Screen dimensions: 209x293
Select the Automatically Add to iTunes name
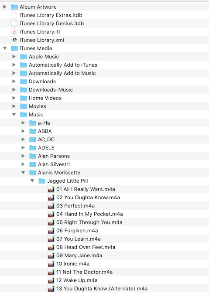coord(63,65)
